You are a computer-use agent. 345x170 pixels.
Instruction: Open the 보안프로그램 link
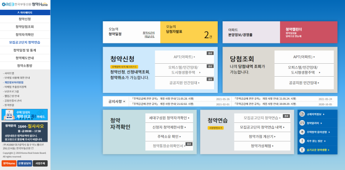(11, 91)
